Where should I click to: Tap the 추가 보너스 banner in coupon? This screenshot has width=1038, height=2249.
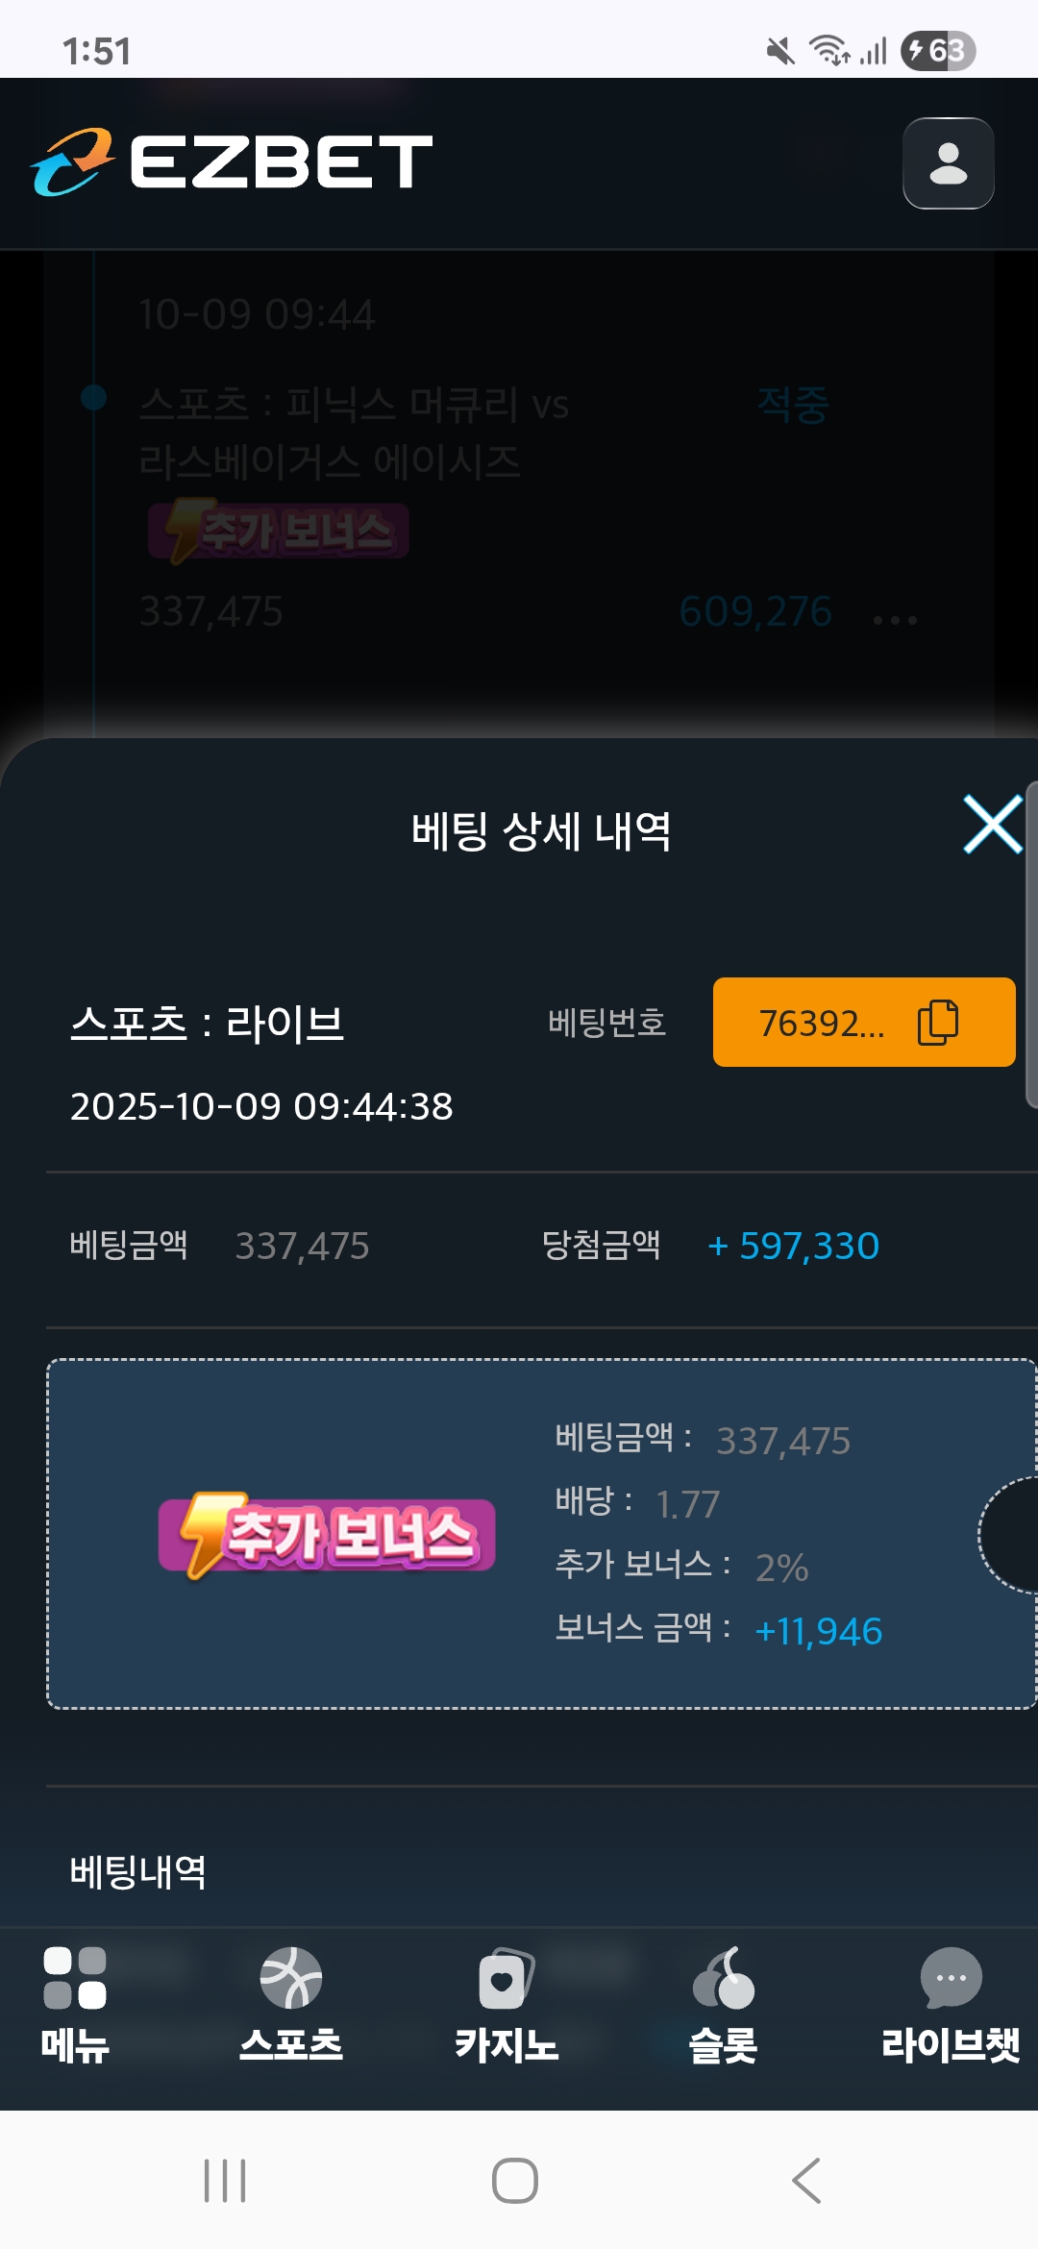coord(327,1535)
